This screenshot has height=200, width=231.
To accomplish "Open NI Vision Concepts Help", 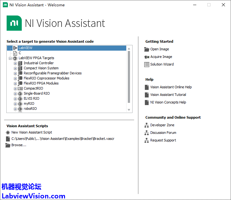I will point(168,102).
